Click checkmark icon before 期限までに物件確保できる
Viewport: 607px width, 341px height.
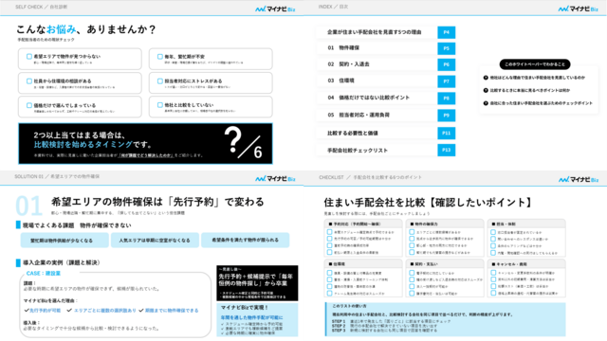[x=141, y=310]
